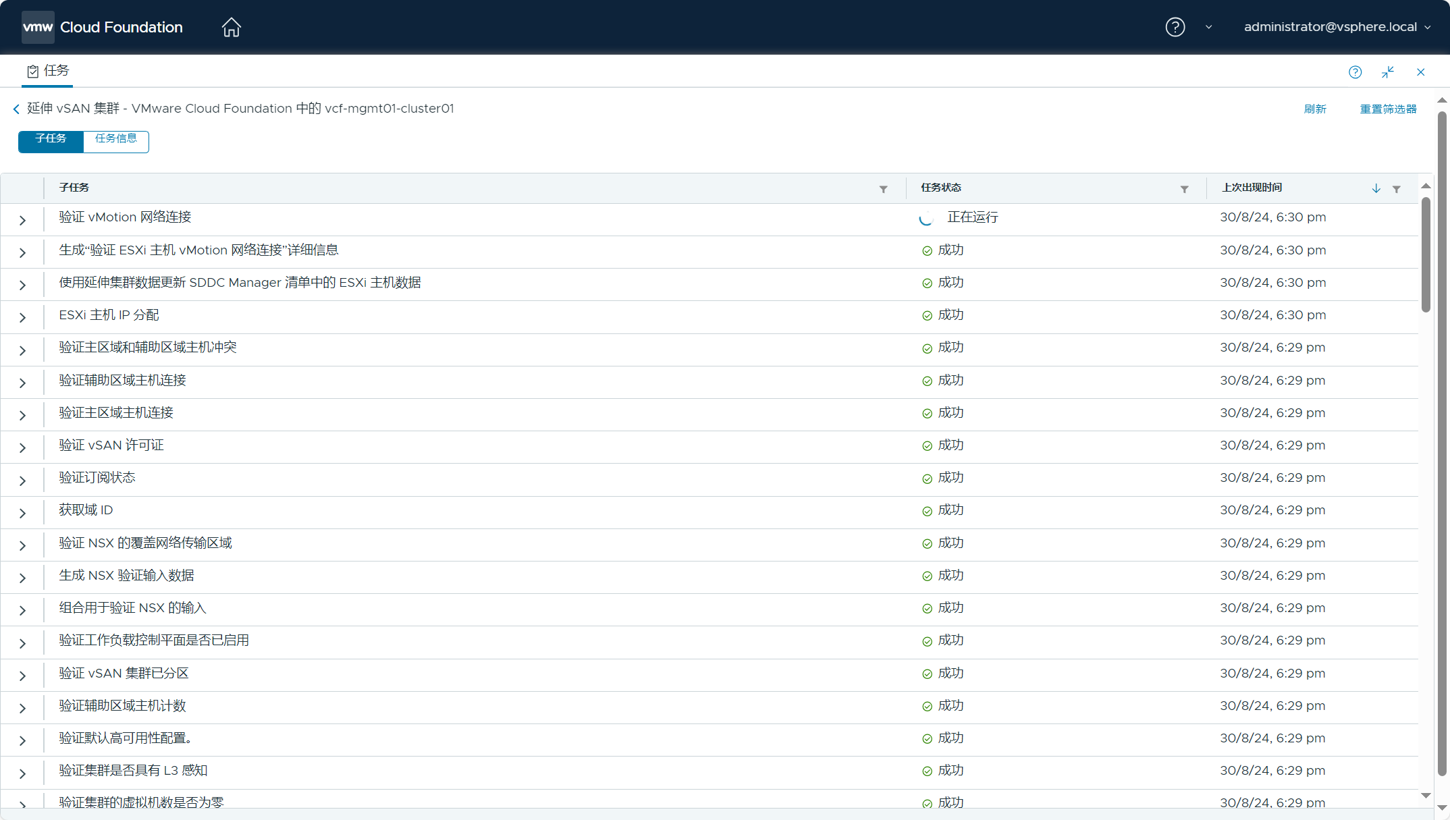Expand the 验证 vSAN 许可证 subtask
The width and height of the screenshot is (1450, 820).
[x=22, y=447]
